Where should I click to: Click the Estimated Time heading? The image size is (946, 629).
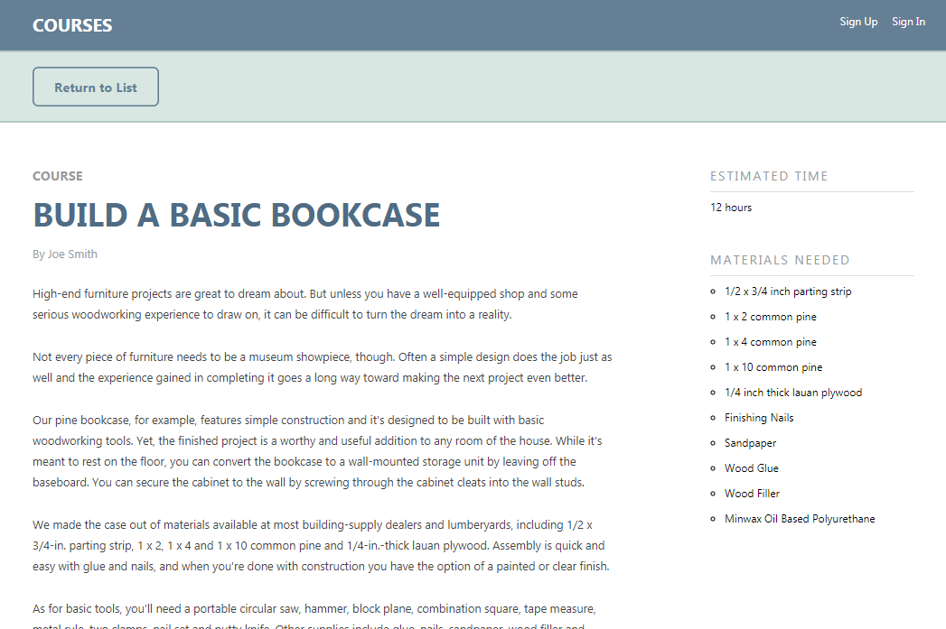point(769,176)
